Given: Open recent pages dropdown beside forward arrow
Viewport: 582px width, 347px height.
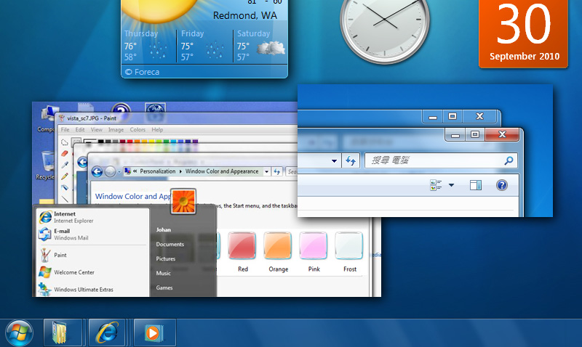Looking at the screenshot, I should [119, 171].
